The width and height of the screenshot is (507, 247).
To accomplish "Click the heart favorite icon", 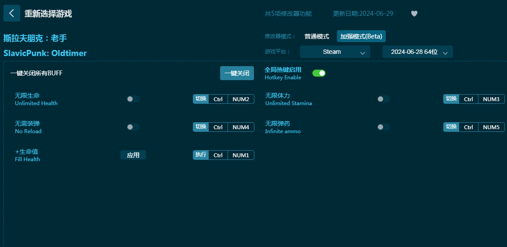I will tap(414, 14).
